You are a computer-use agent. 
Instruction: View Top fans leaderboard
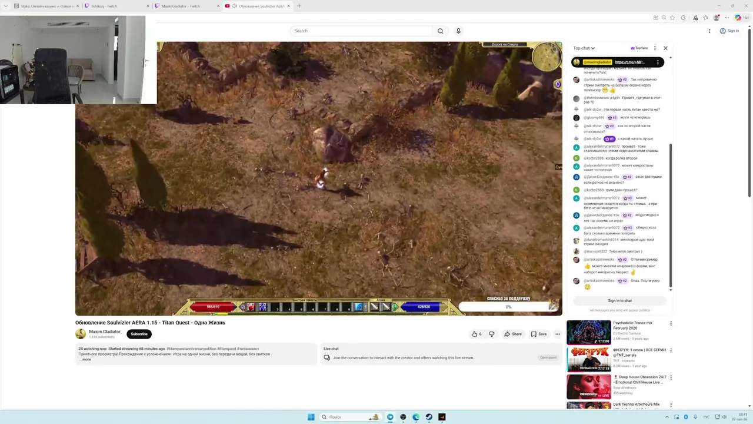pos(639,48)
